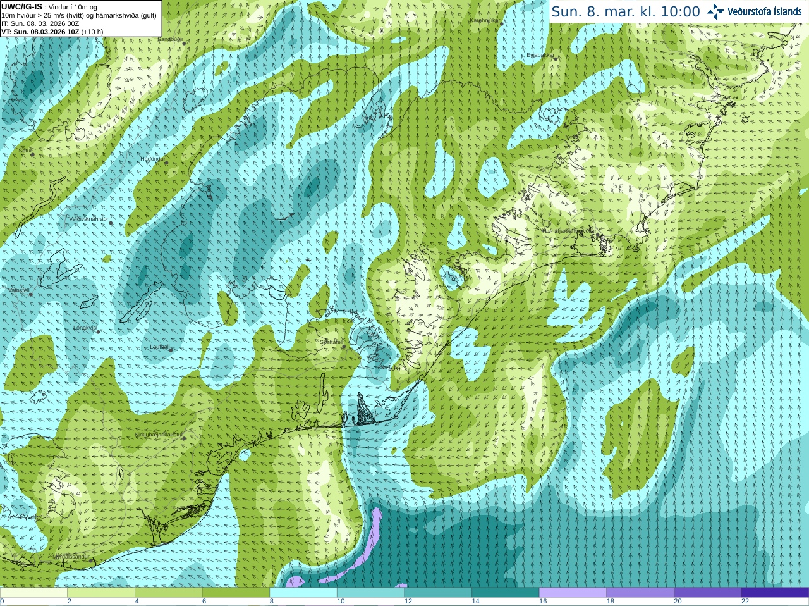Click the Veðurstofa Íslands logo text

pyautogui.click(x=765, y=11)
